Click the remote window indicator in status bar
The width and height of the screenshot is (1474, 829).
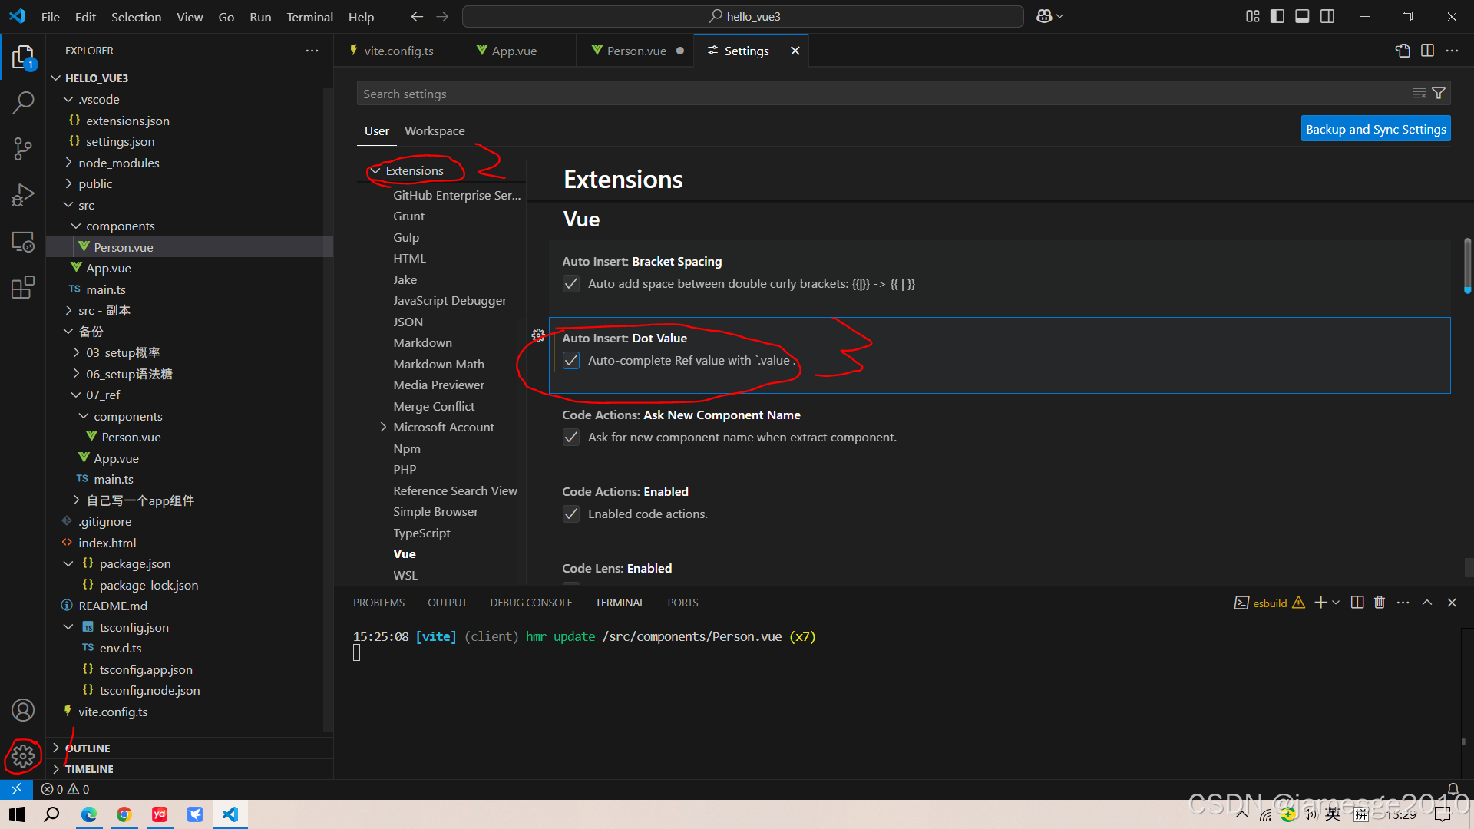pyautogui.click(x=16, y=789)
